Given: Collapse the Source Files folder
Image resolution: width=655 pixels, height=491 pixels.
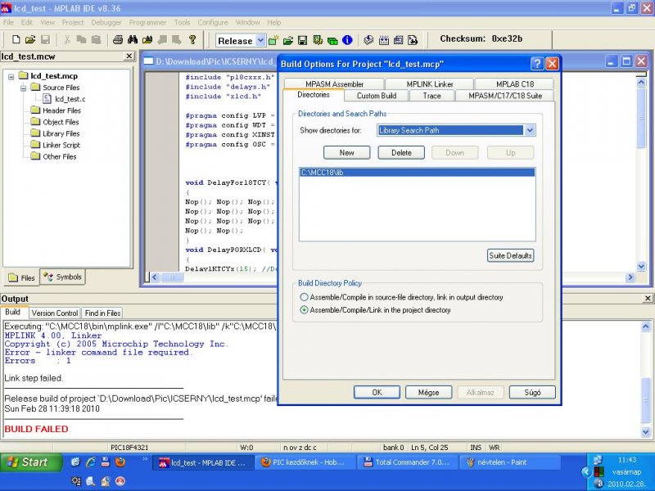Looking at the screenshot, I should tap(24, 88).
